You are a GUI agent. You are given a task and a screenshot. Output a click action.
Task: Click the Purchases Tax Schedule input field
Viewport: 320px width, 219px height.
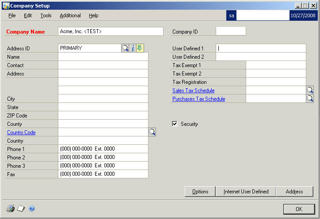click(x=276, y=98)
